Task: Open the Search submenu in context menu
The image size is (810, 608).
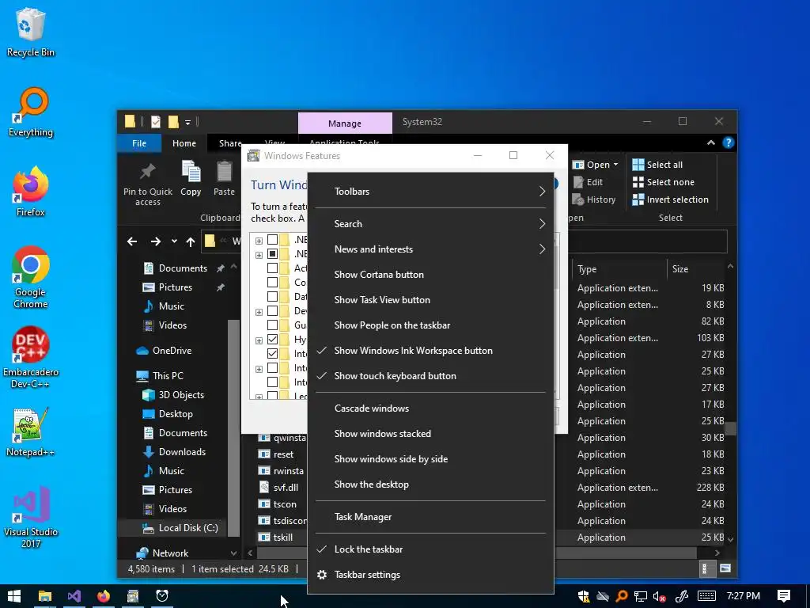Action: point(430,224)
